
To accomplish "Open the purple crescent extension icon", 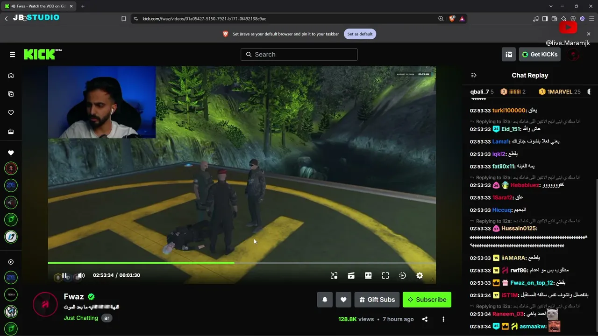I will 582,19.
